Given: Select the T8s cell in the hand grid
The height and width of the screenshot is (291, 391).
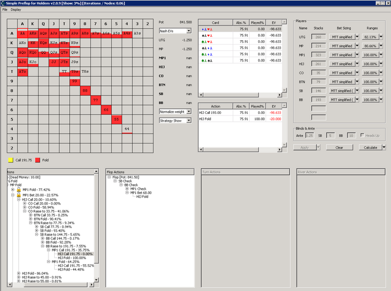Looking at the screenshot, I should (85, 71).
